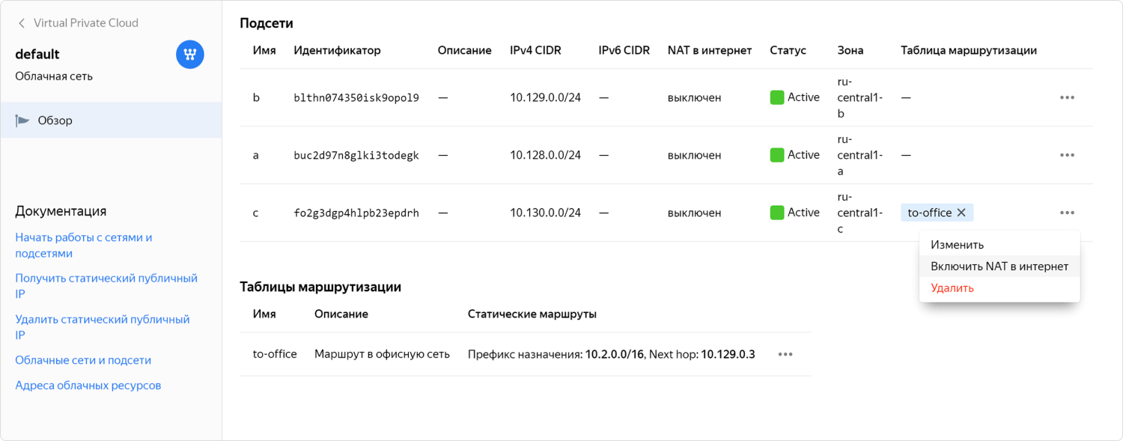Click subnet identifier buc2d97n8glki3todegk
Image resolution: width=1123 pixels, height=441 pixels.
click(x=356, y=155)
